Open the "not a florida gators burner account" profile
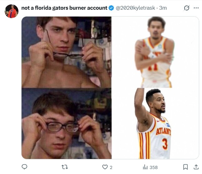 64,8
